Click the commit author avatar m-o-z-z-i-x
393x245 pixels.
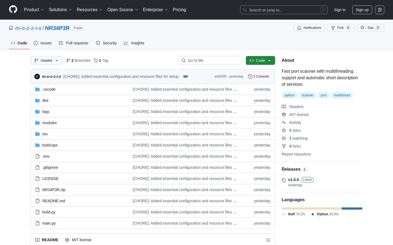pyautogui.click(x=37, y=76)
